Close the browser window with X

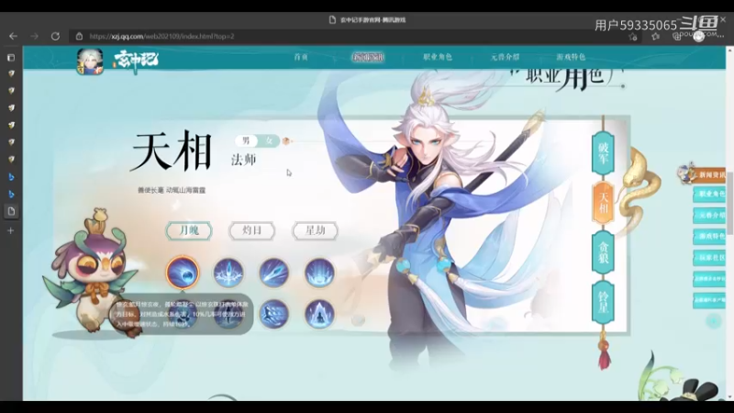coord(723,19)
